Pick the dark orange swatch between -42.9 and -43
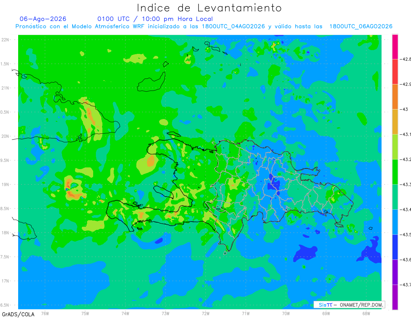411x318 pixels. pos(395,97)
